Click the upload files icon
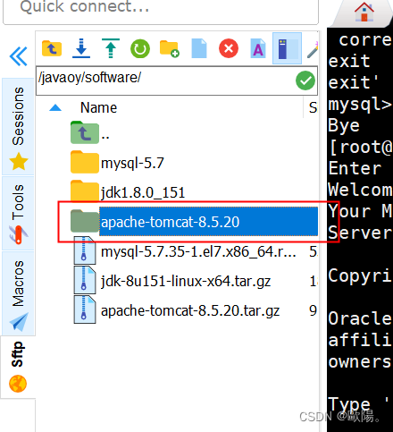Image resolution: width=393 pixels, height=432 pixels. pyautogui.click(x=111, y=48)
